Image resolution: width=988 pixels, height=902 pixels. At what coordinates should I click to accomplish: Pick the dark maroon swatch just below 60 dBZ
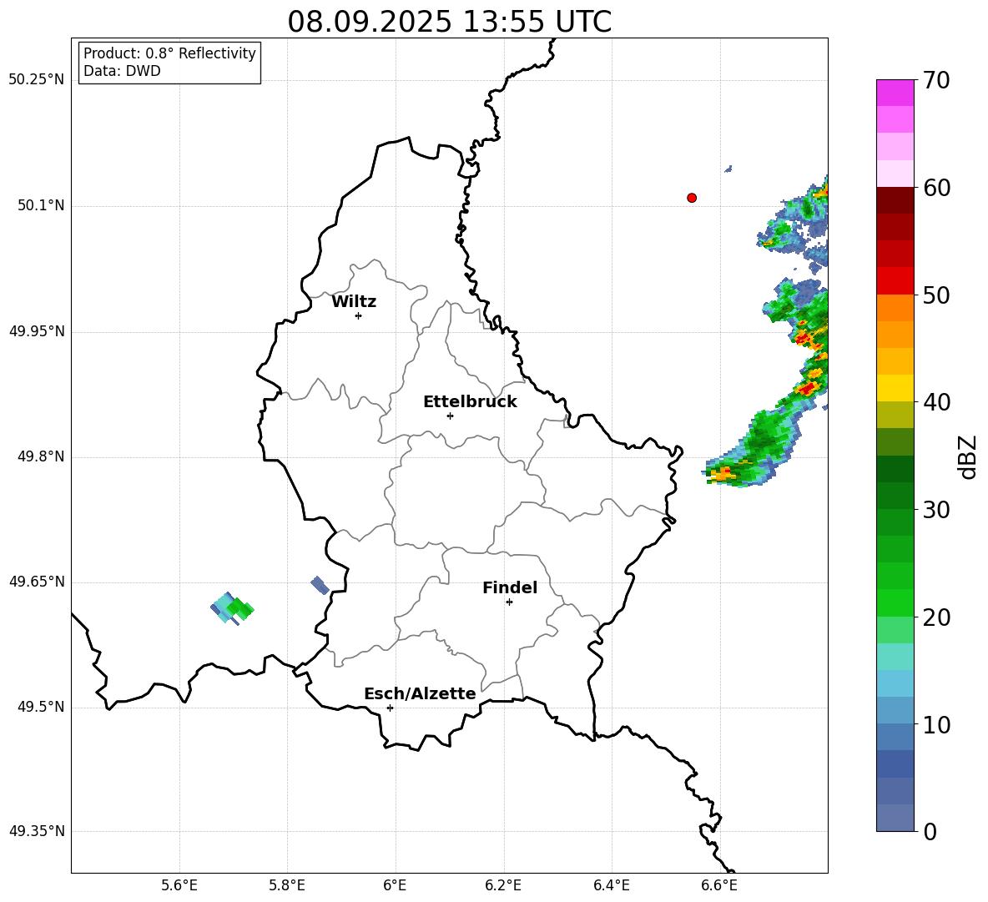pyautogui.click(x=895, y=199)
